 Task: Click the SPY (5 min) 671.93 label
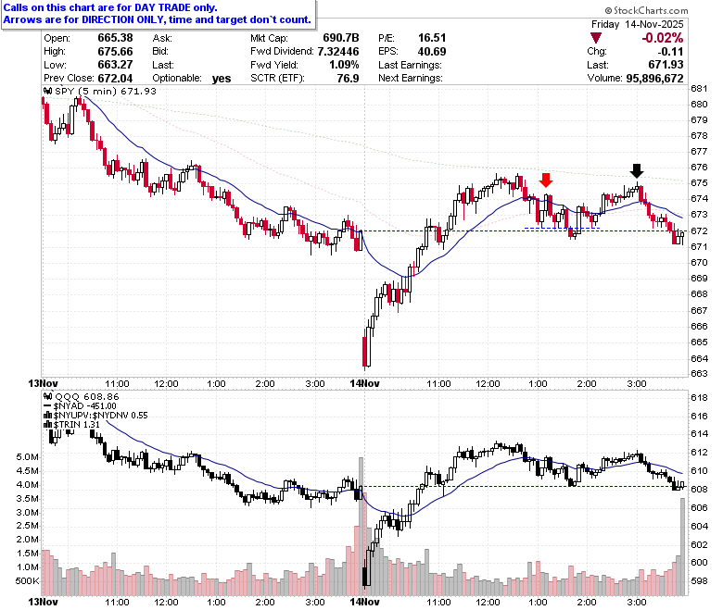pyautogui.click(x=106, y=91)
